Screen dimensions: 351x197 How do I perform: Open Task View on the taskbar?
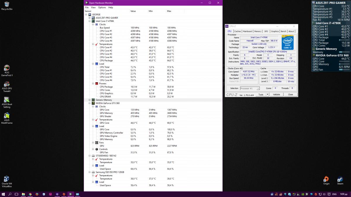click(x=16, y=194)
